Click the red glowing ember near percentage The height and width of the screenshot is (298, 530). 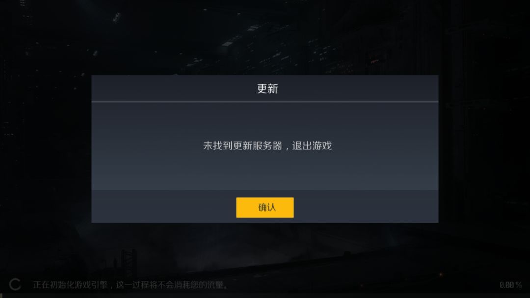click(440, 274)
